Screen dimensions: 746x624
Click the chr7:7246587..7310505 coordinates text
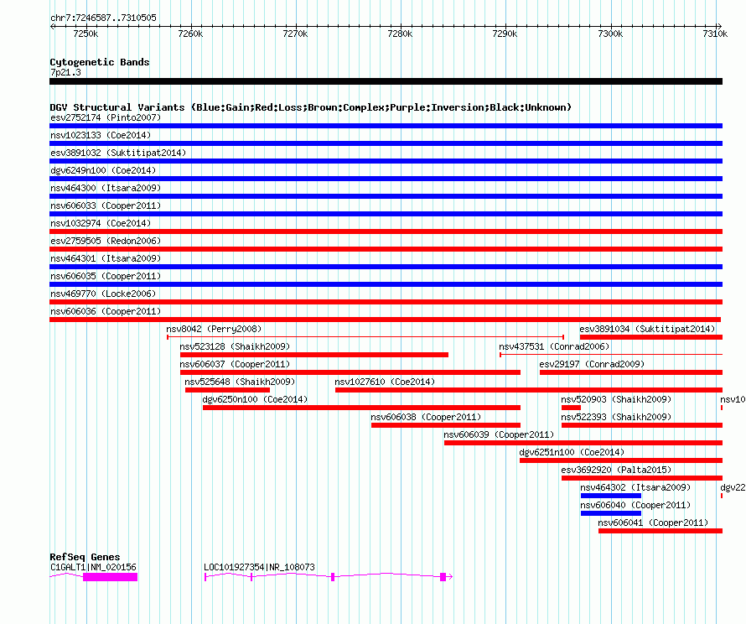(x=103, y=18)
